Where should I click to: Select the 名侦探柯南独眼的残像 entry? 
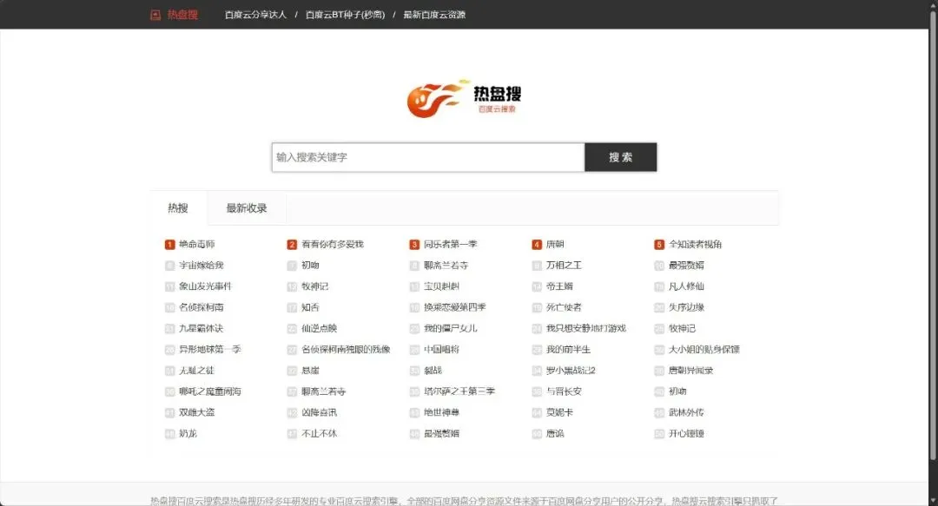click(x=346, y=349)
